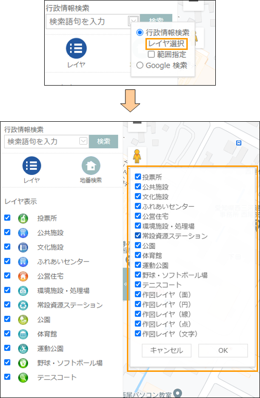Enable the 範囲指定 checkbox
The image size is (260, 398).
coord(152,54)
